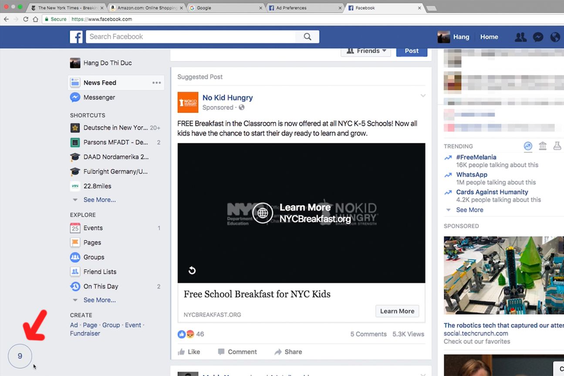This screenshot has width=564, height=376.
Task: Click Comment on the sponsored post
Action: [237, 352]
